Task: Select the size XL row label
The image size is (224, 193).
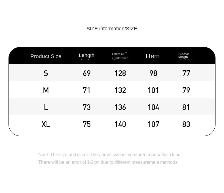Action: (x=46, y=124)
